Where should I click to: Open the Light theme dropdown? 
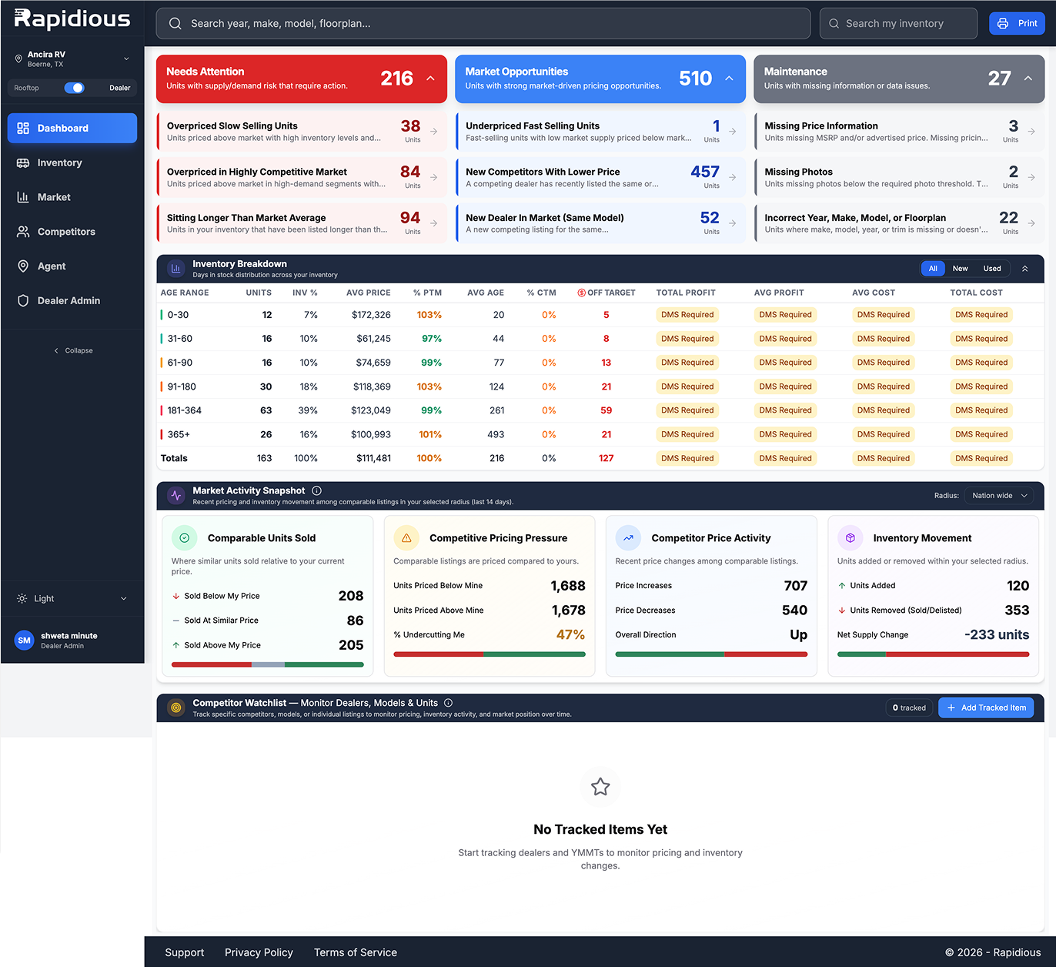tap(72, 598)
